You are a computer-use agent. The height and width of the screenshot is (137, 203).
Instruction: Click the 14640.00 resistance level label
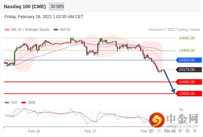coord(187,38)
